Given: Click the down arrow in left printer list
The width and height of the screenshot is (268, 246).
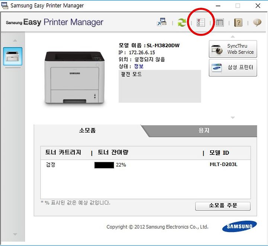Looking at the screenshot, I should (x=15, y=234).
